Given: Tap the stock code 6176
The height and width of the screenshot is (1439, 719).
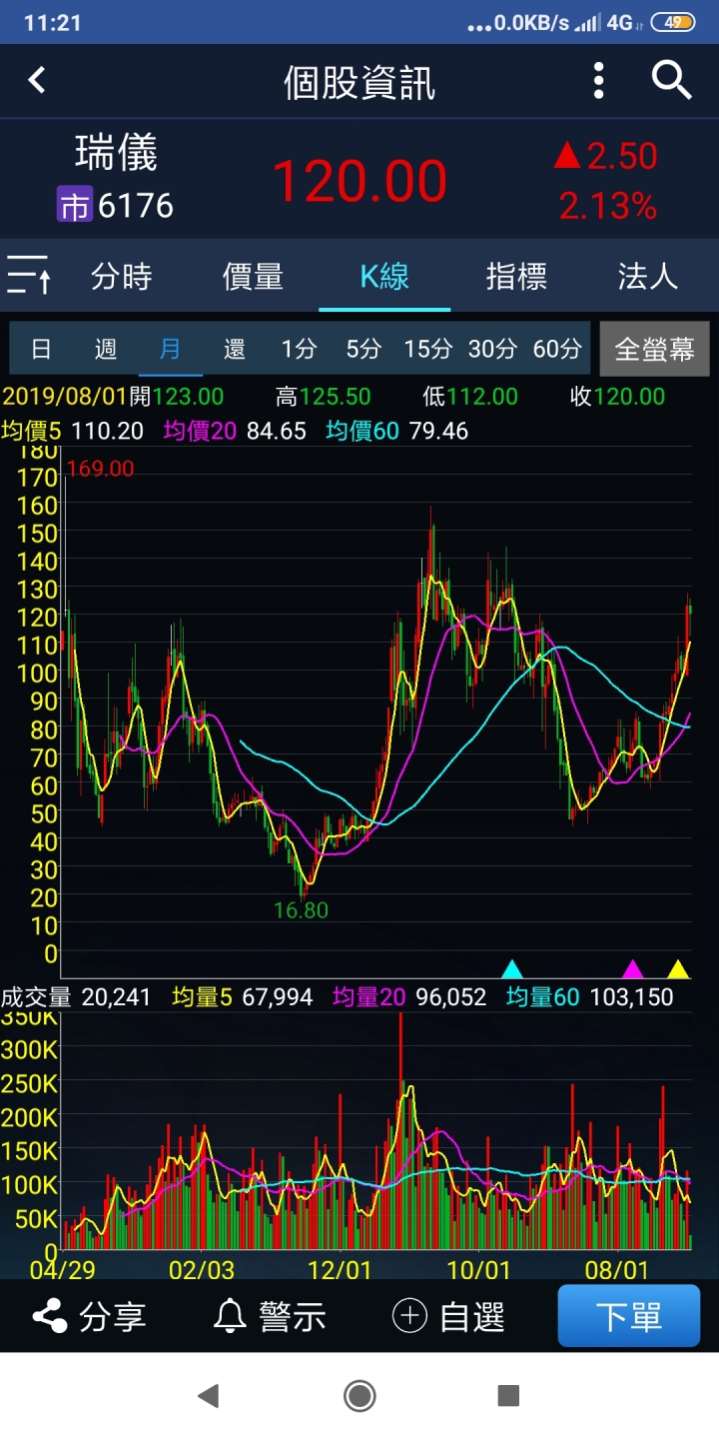Looking at the screenshot, I should point(136,206).
